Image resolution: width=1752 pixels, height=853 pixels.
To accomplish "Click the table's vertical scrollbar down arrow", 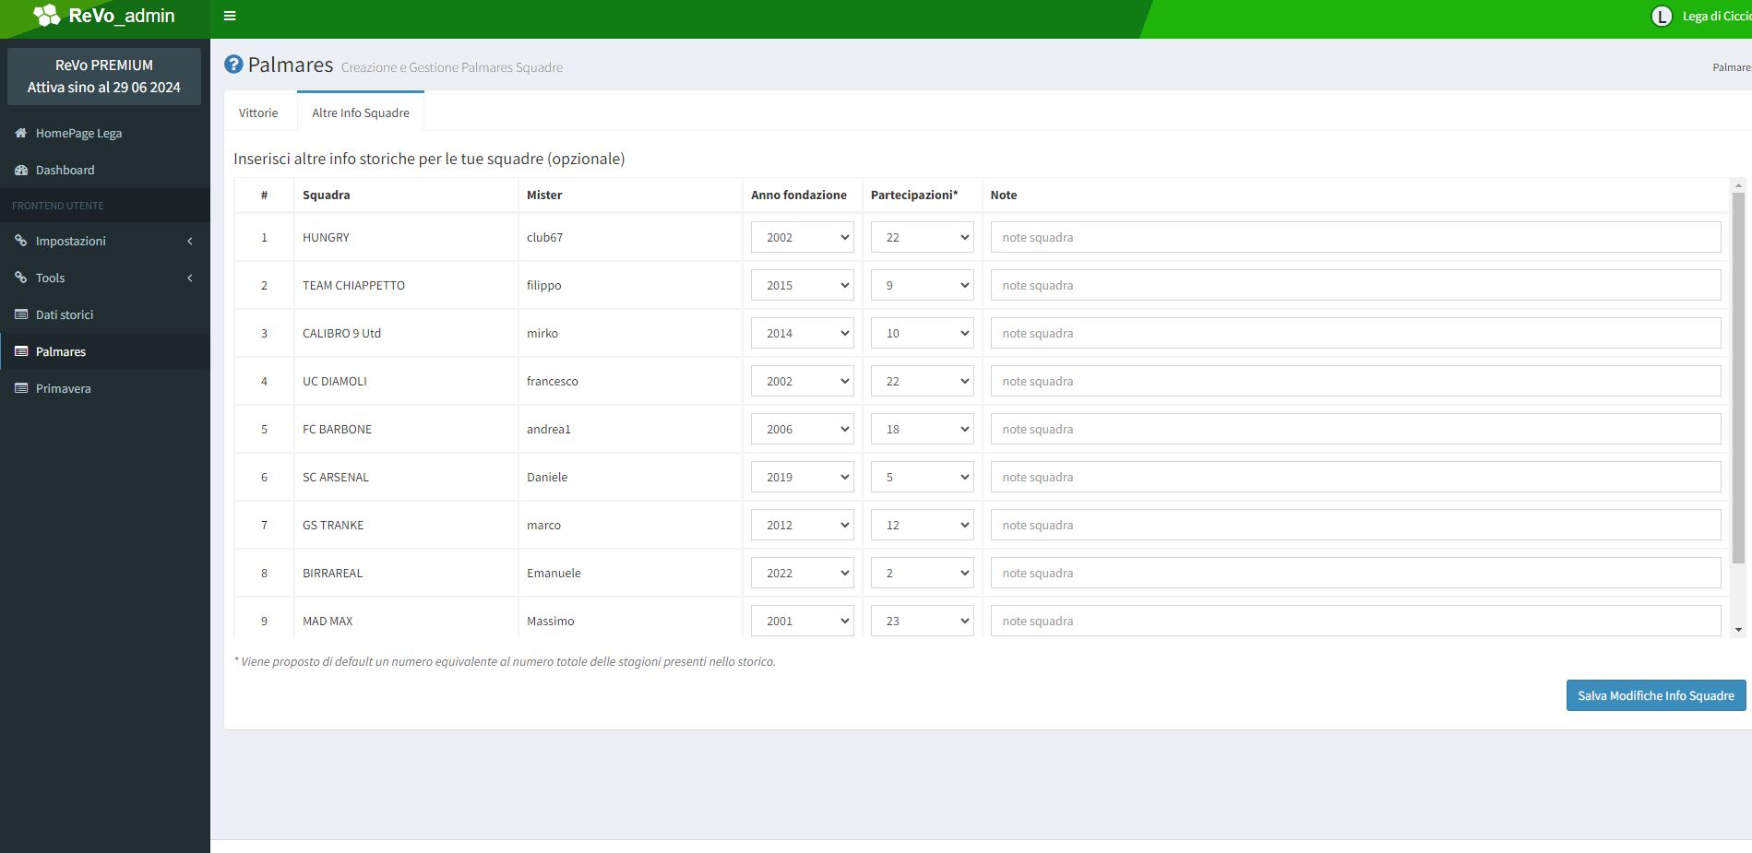I will [x=1738, y=630].
